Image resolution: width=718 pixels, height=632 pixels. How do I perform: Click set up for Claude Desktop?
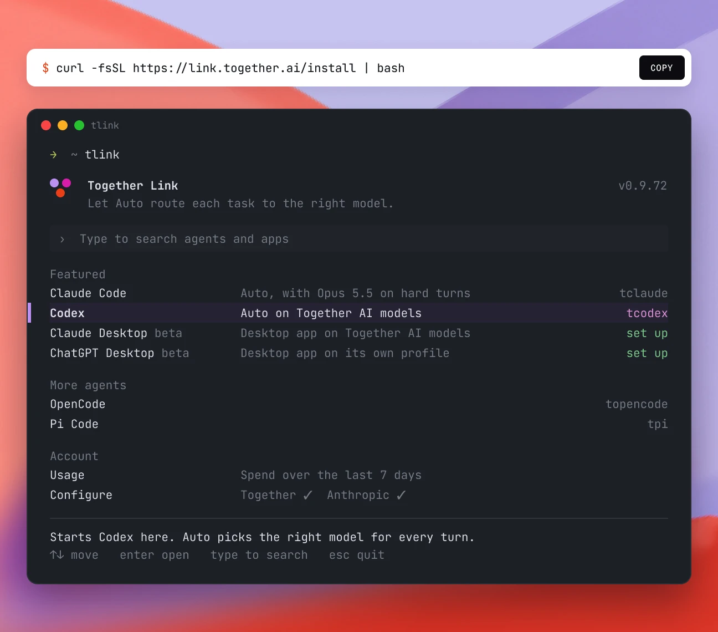click(x=647, y=334)
